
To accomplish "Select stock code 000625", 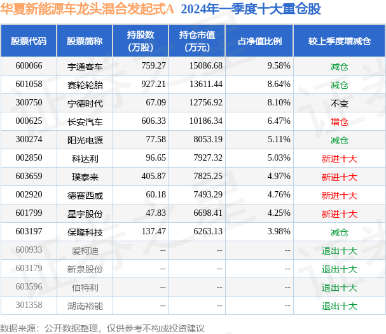I will click(x=29, y=121).
